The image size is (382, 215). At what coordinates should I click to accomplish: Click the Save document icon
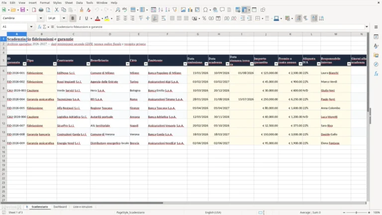pyautogui.click(x=22, y=10)
